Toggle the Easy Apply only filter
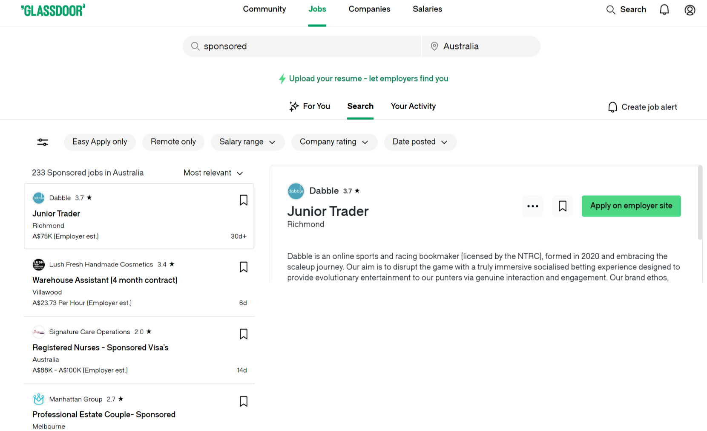707x431 pixels. coord(100,142)
